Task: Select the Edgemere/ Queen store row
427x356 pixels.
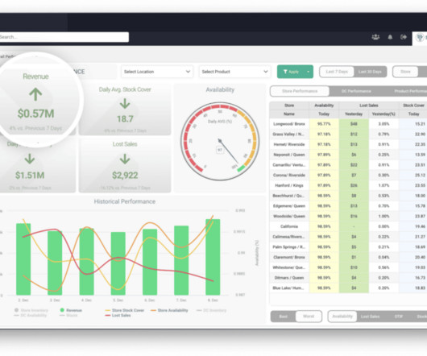Action: [x=348, y=205]
